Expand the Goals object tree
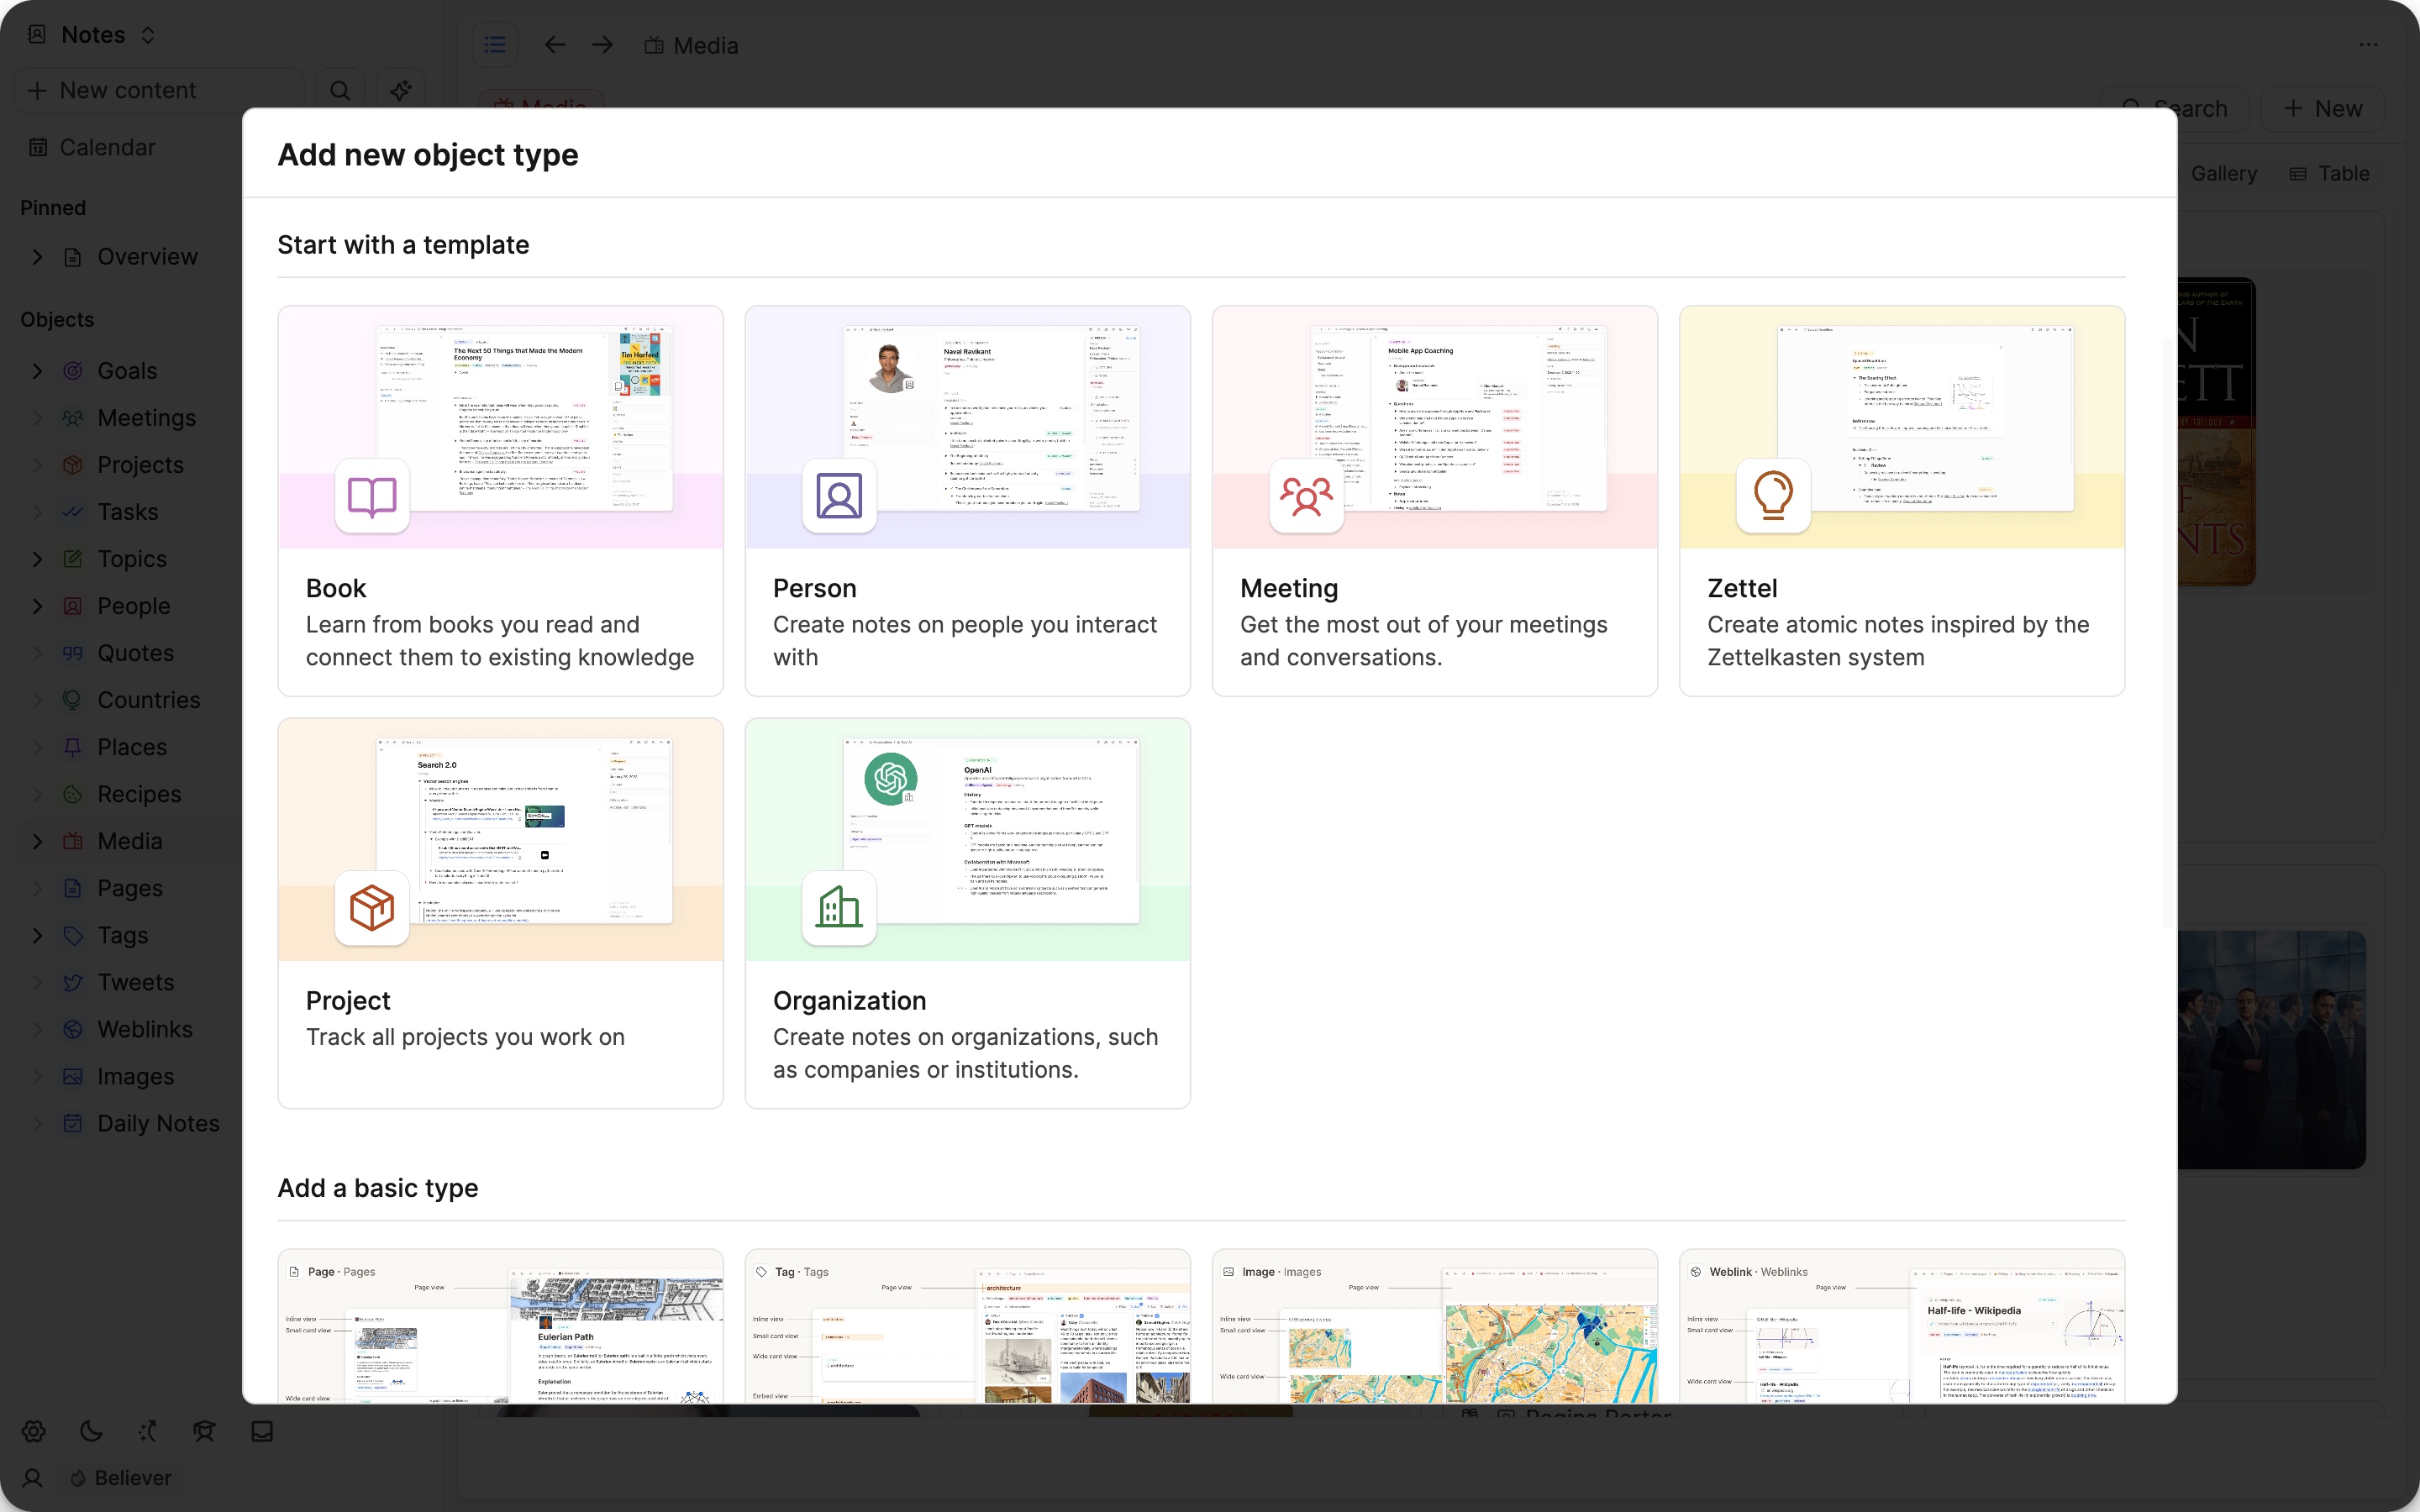Screen dimensions: 2420x1512 point(38,371)
